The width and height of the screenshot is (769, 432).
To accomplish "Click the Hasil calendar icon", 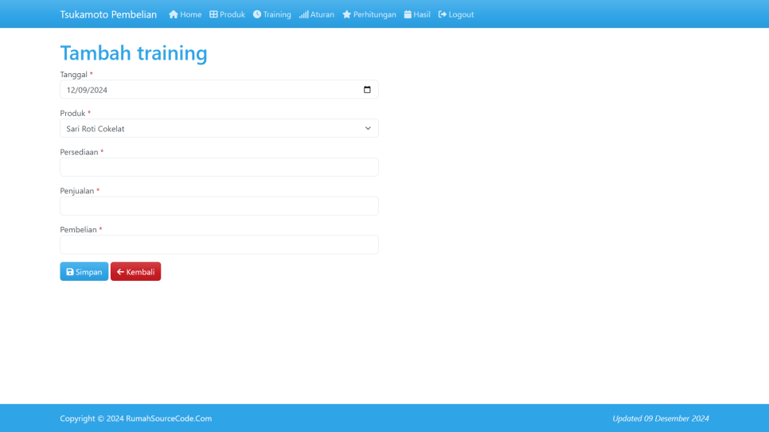I will [408, 14].
